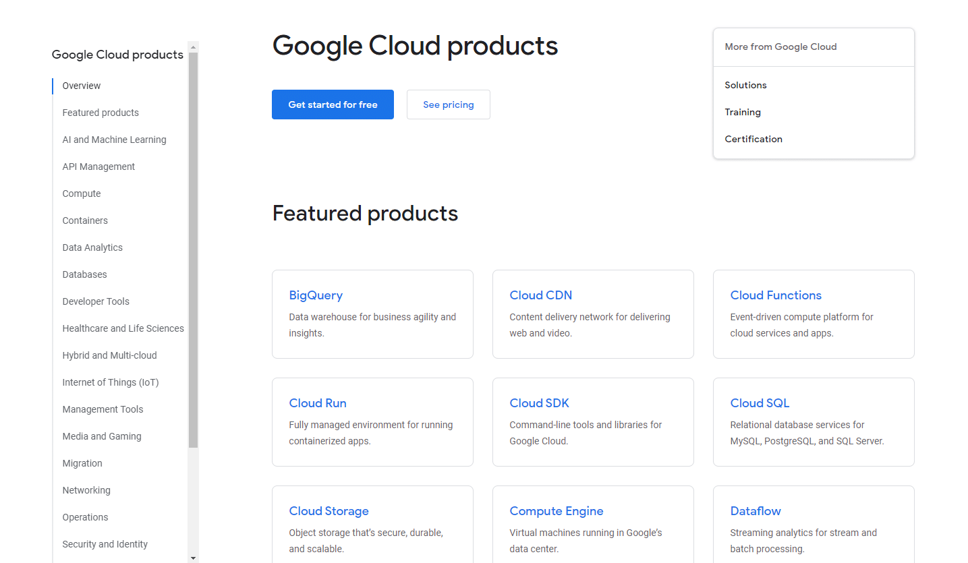968x563 pixels.
Task: Open the Cloud CDN product card
Action: (x=541, y=295)
